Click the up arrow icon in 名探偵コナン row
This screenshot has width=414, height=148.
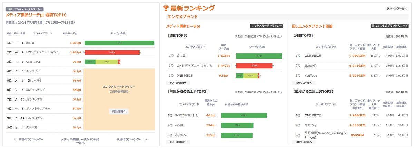(x=16, y=118)
